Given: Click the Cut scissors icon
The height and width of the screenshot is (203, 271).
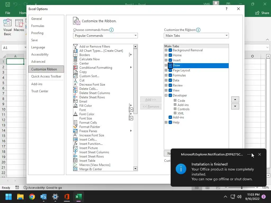Looking at the screenshot, I should pos(75,80).
